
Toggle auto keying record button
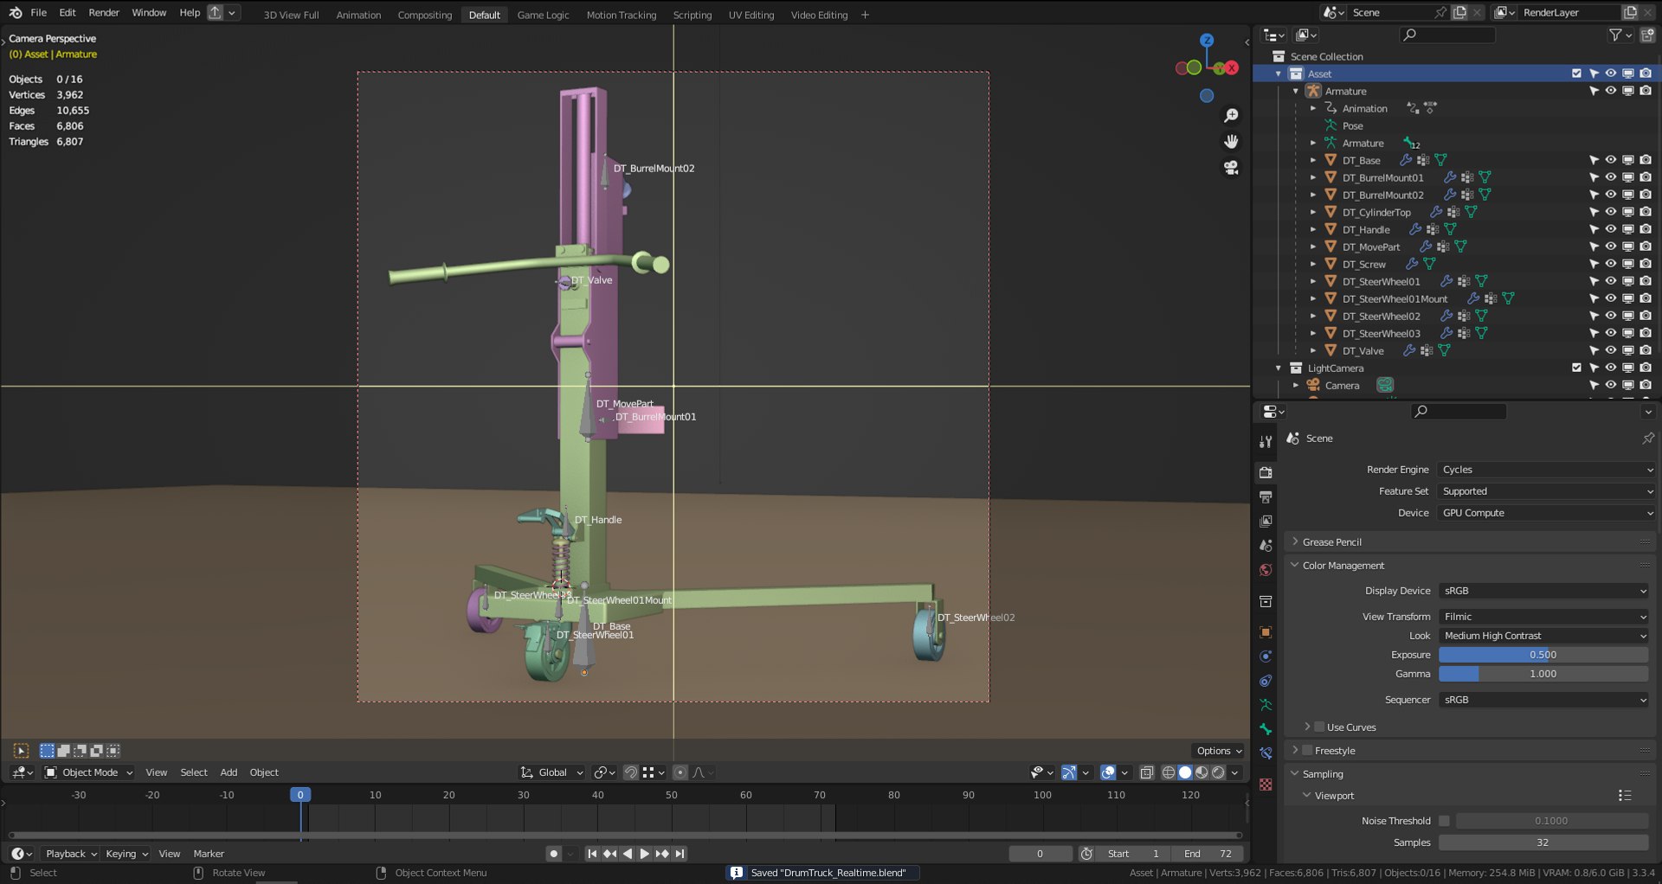(x=554, y=854)
